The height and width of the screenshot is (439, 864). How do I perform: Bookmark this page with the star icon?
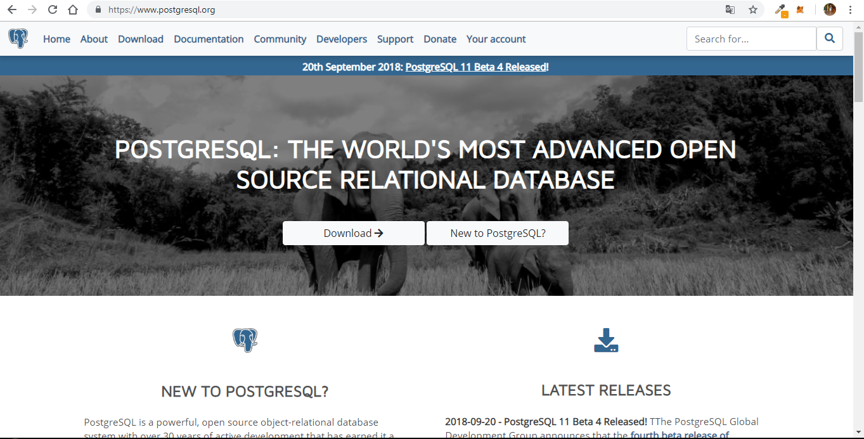pos(753,10)
